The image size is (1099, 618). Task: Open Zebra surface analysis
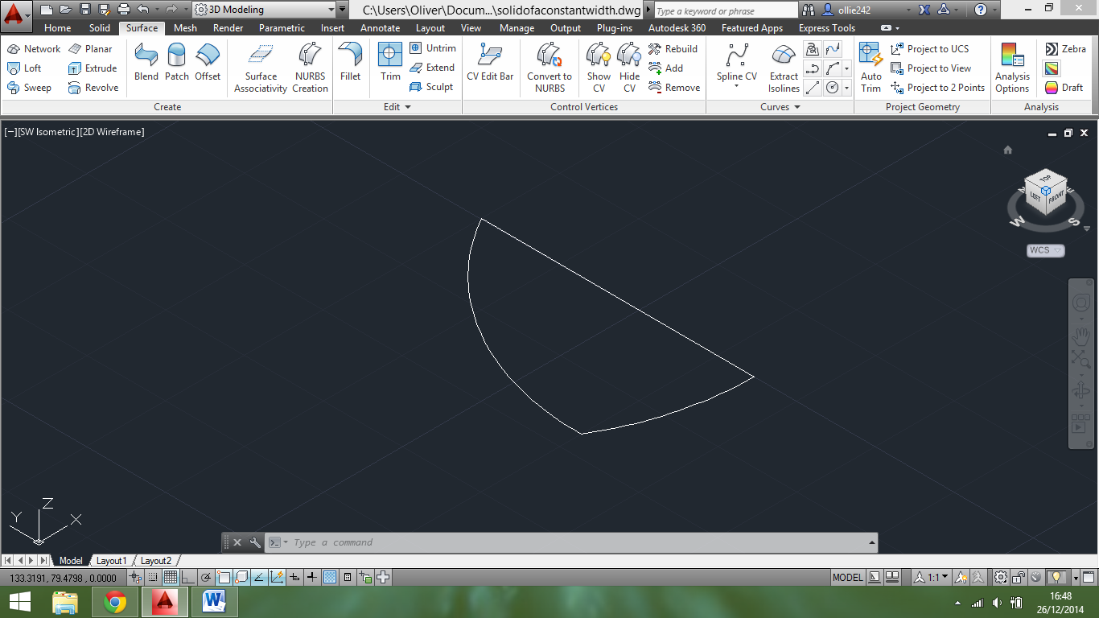point(1065,49)
